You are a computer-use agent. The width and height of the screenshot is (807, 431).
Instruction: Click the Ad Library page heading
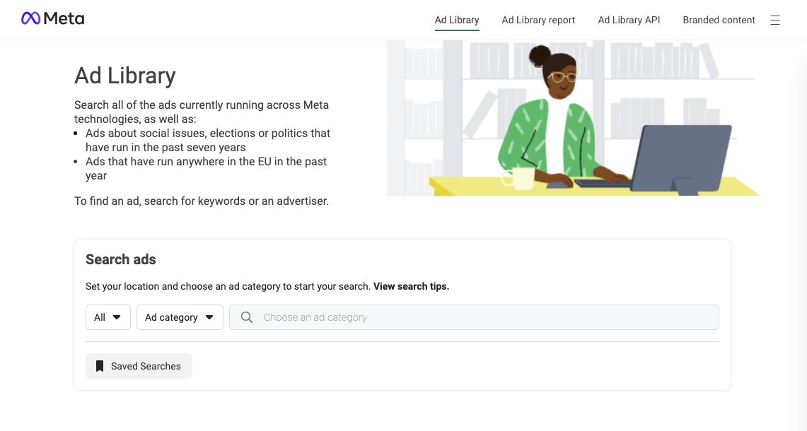124,76
